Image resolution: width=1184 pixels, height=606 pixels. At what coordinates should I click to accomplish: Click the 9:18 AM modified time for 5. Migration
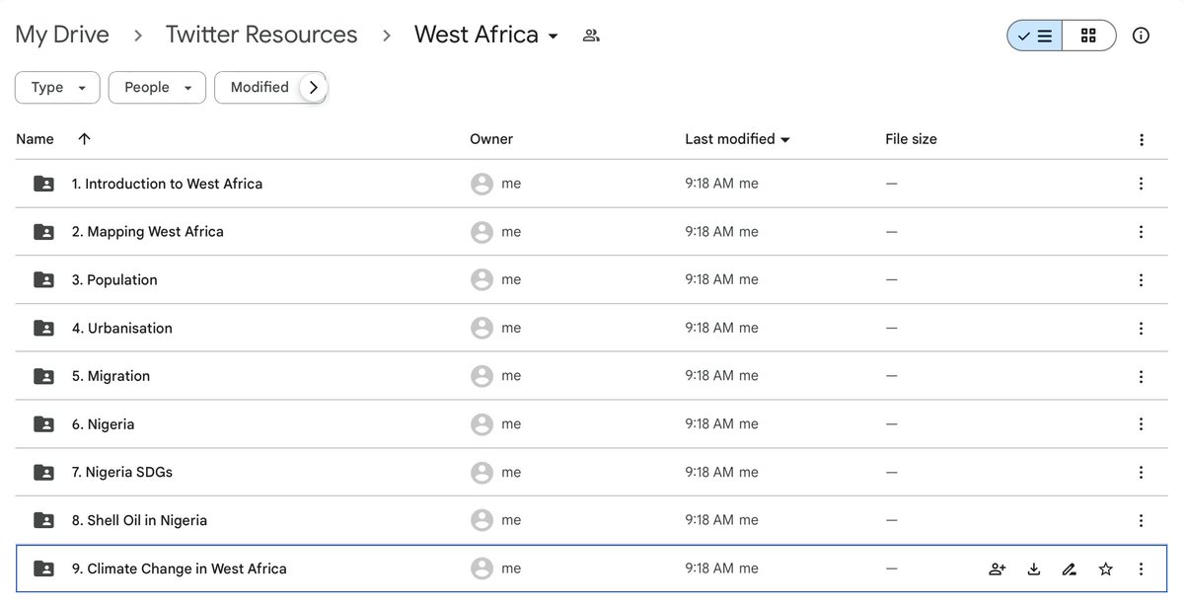point(709,376)
